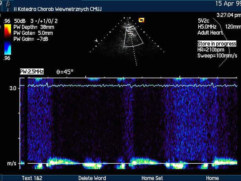
Task: Click the upper .96 color scale value
Action: [7, 21]
